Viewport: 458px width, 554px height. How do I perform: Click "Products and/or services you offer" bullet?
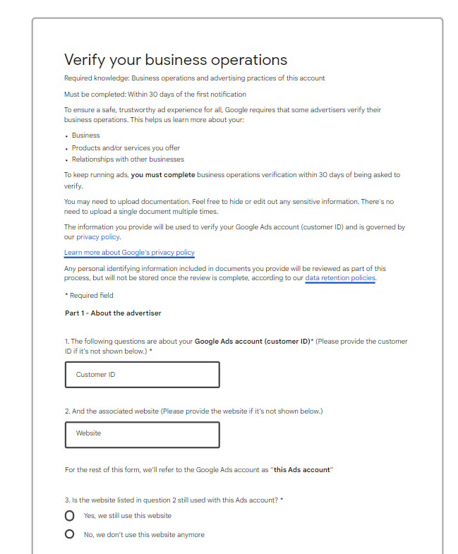(126, 148)
